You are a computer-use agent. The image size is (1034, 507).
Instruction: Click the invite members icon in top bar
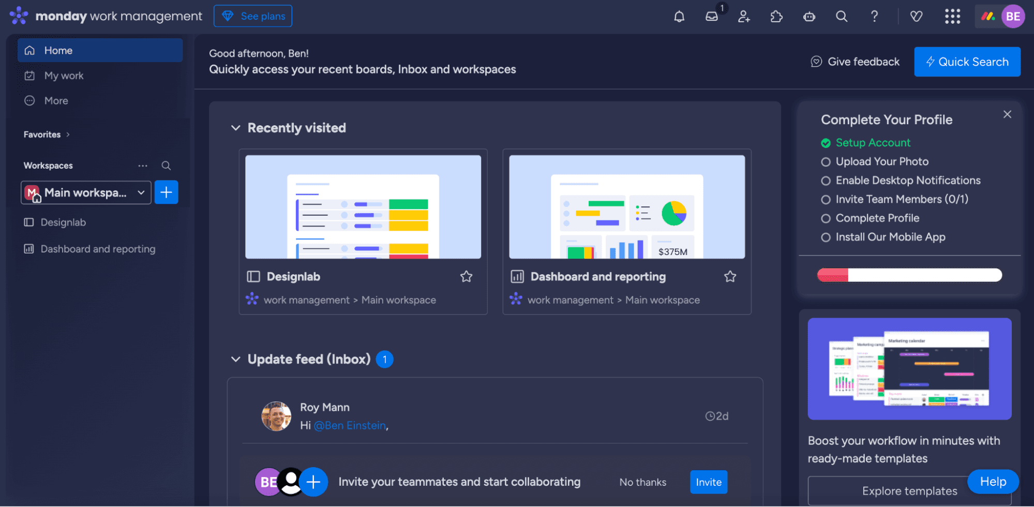744,17
